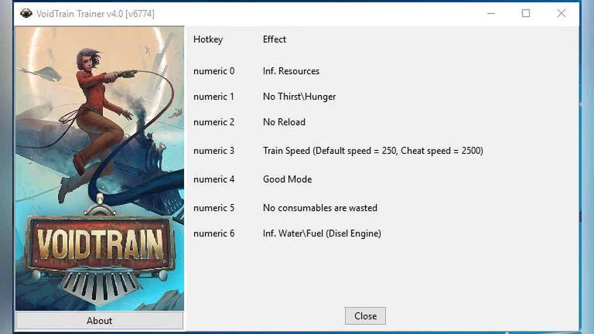Viewport: 594px width, 334px height.
Task: Open the About button below the artwork
Action: point(99,321)
